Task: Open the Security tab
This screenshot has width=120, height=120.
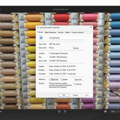Action: click(61, 32)
